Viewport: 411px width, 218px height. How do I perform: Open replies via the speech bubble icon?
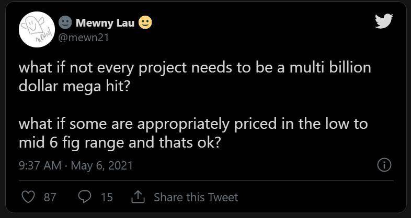click(x=84, y=197)
